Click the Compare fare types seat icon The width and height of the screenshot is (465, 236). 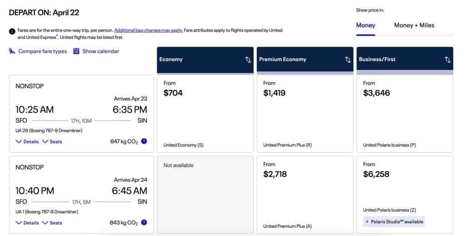[12, 51]
